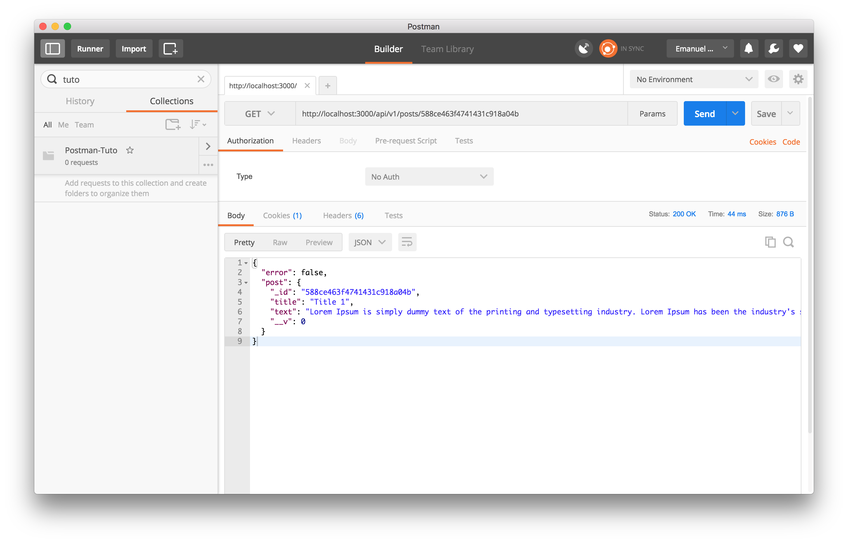
Task: Click the interceptor satellite icon
Action: tap(584, 49)
